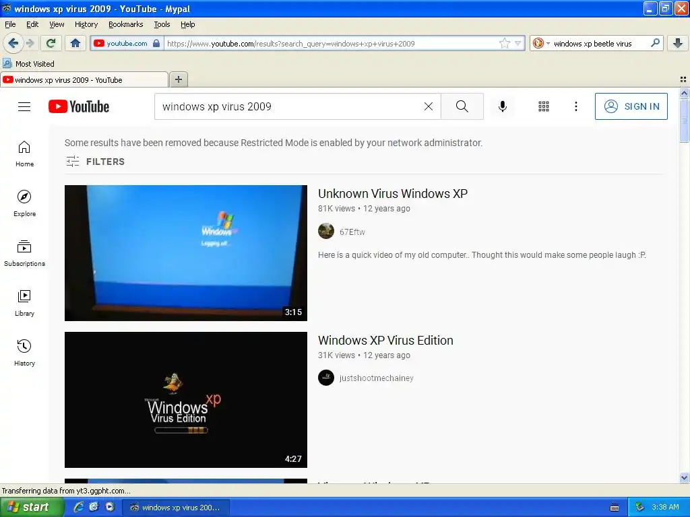Reload the current page
The width and height of the screenshot is (690, 517).
point(51,43)
